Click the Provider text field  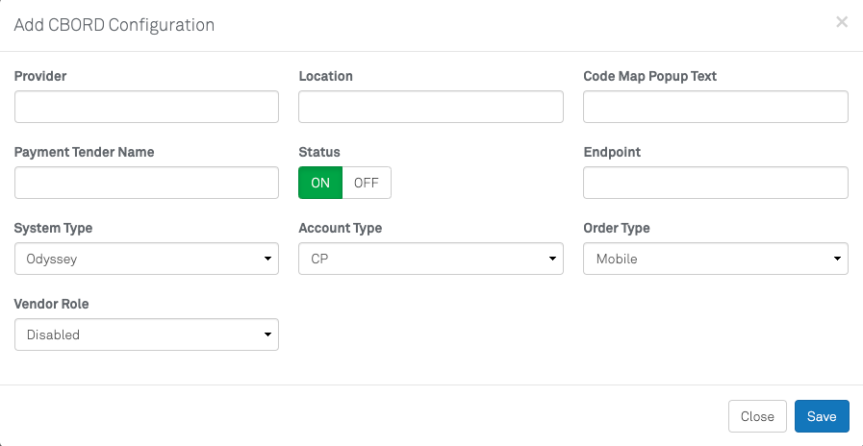click(146, 107)
